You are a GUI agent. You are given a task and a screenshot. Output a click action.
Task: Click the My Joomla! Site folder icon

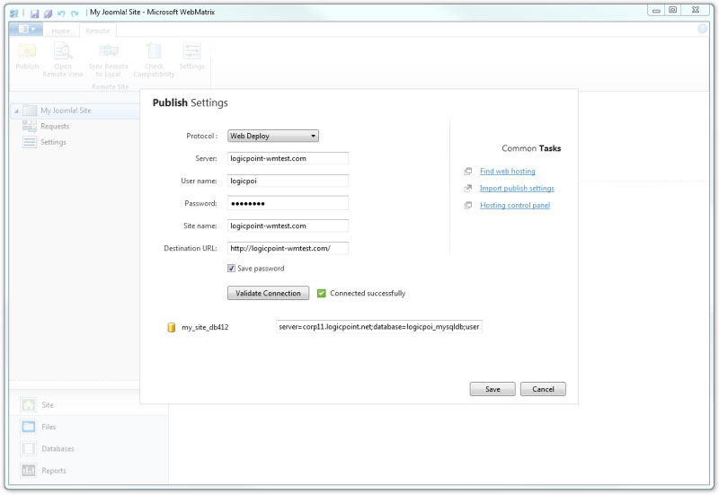pyautogui.click(x=30, y=110)
